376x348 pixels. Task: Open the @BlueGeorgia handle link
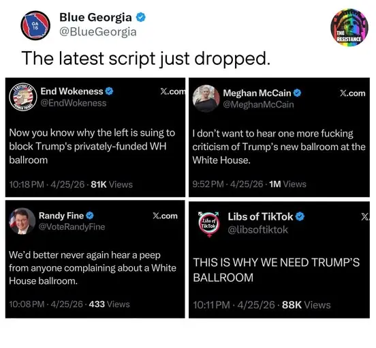coord(98,32)
